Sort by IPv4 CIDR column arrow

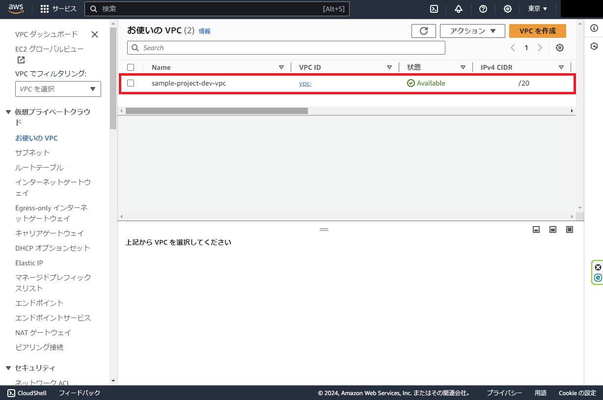[x=561, y=67]
